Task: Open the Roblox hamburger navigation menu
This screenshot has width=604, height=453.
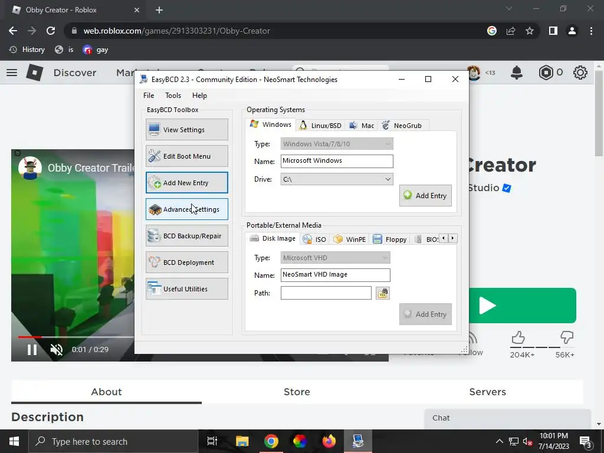Action: pos(12,73)
